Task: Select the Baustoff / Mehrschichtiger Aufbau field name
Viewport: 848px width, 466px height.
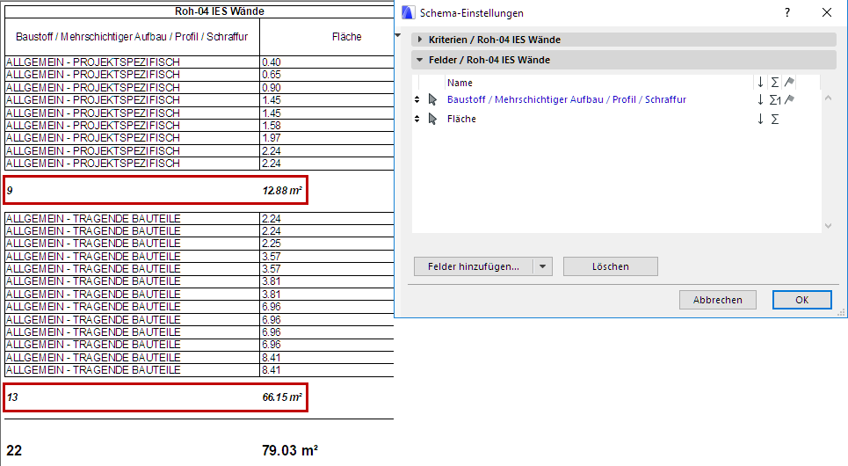Action: point(566,99)
